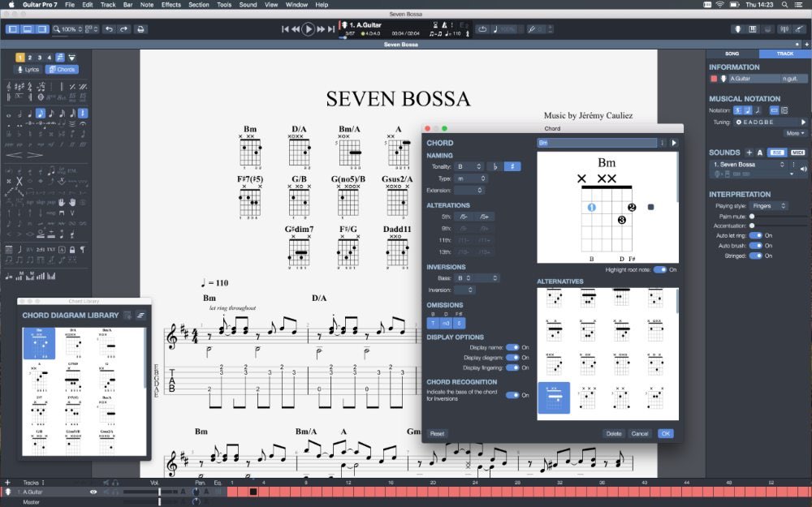Toggle the Auto let ring switch
Viewport: 812px width, 507px height.
755,235
